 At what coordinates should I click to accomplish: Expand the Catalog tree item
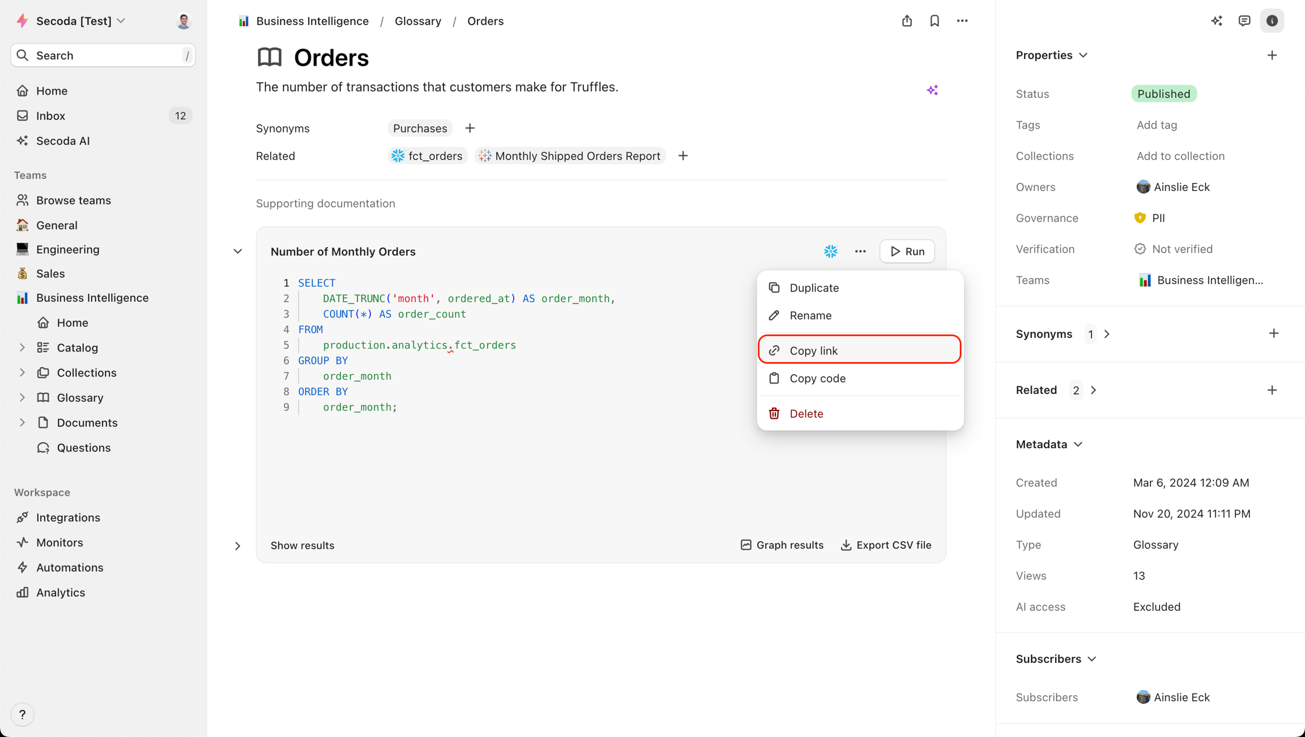(22, 348)
